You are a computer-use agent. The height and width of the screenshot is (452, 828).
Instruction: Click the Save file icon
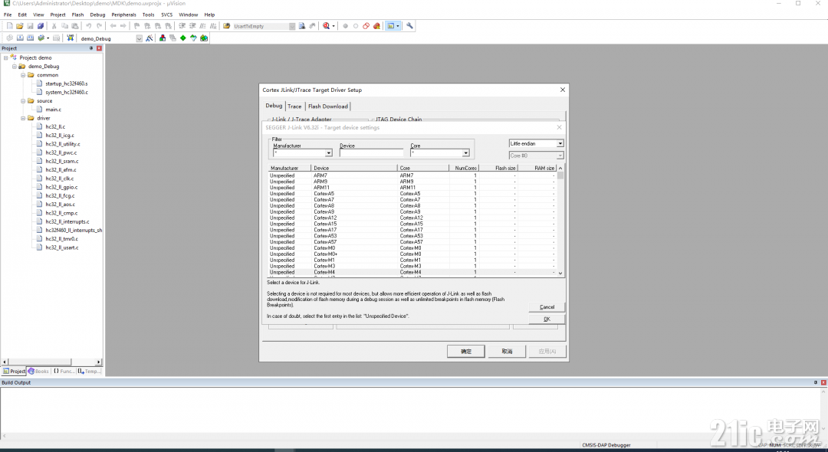30,26
